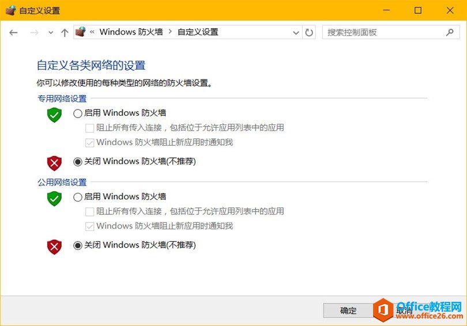This screenshot has height=326, width=467.
Task: Click the magnifier search icon
Action: pos(450,32)
